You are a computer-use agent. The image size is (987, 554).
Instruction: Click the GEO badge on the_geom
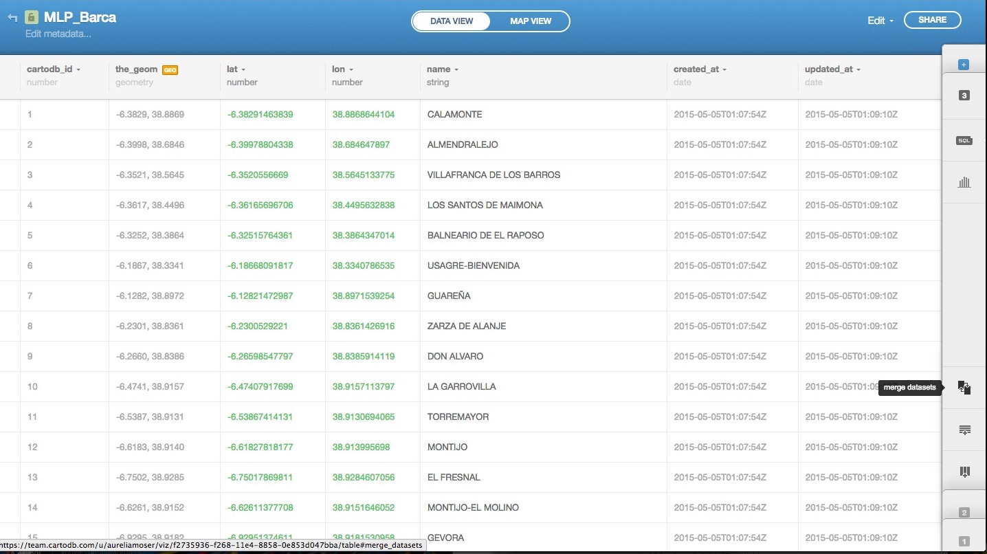170,69
